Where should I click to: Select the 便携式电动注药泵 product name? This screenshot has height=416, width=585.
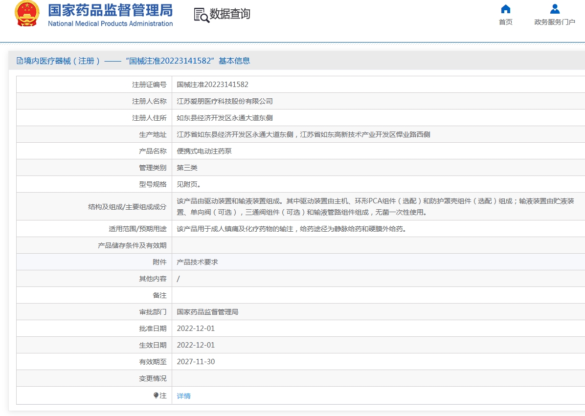(x=204, y=151)
